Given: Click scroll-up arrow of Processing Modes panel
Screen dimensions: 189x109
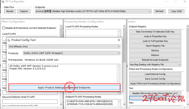Looking at the screenshot, I should (124, 26).
